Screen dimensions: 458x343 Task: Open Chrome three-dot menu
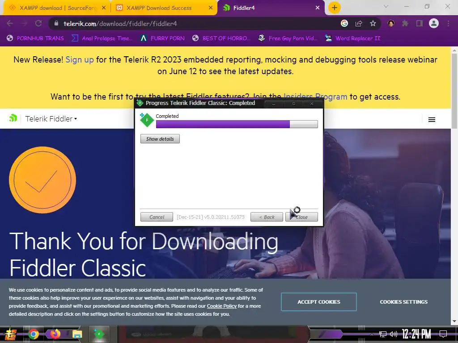(x=448, y=23)
